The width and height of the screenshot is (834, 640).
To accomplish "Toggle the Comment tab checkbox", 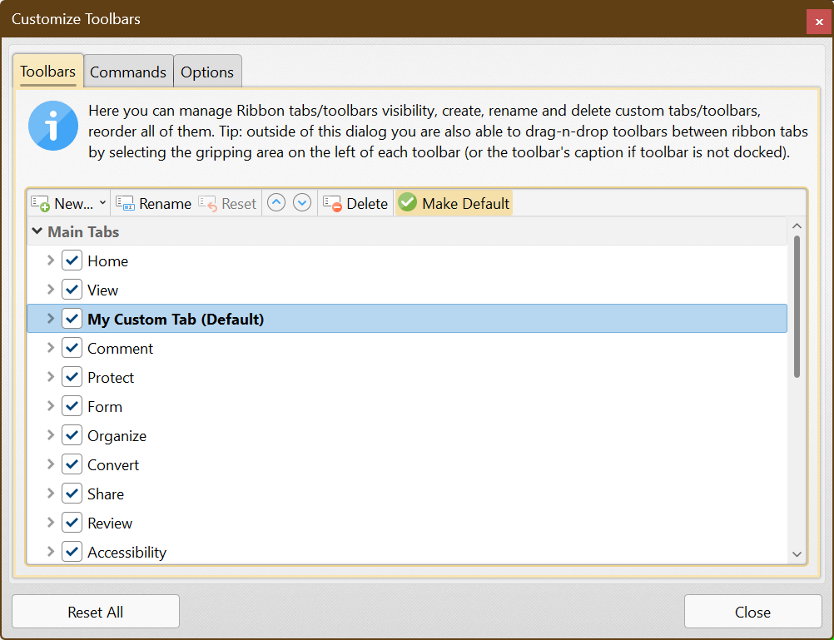I will coord(72,349).
